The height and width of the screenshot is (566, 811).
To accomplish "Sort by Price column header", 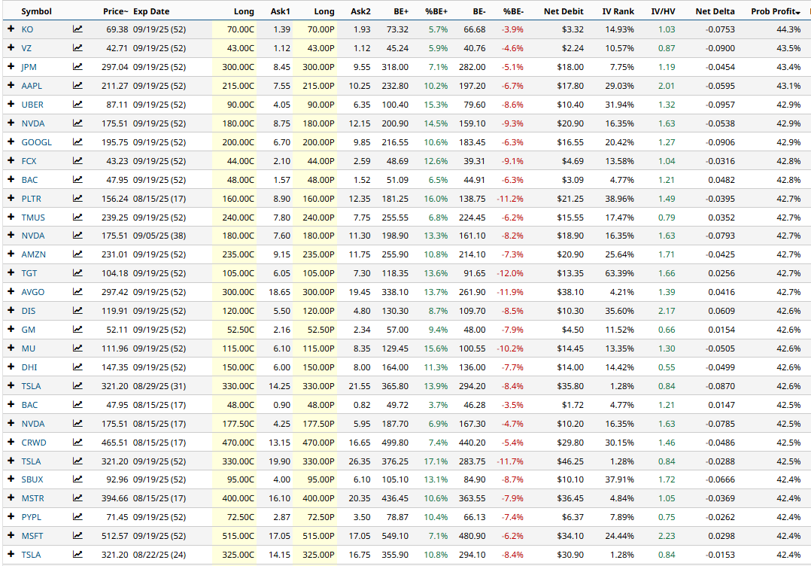I will click(x=115, y=11).
